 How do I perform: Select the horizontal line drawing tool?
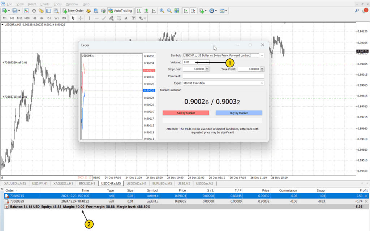click(96, 18)
